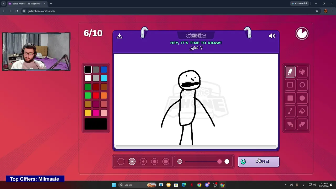Show hidden system tray icons
The width and height of the screenshot is (336, 189).
(286, 185)
